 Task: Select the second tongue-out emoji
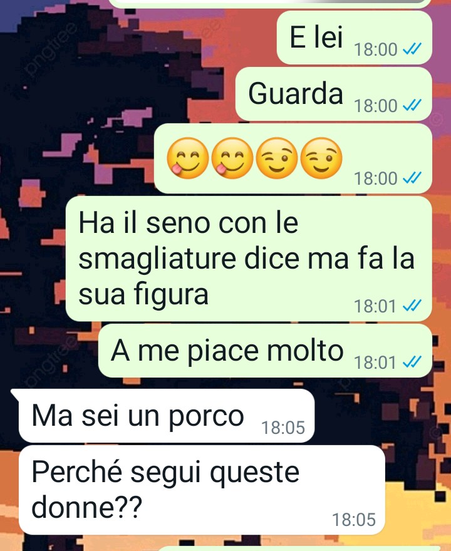(232, 158)
